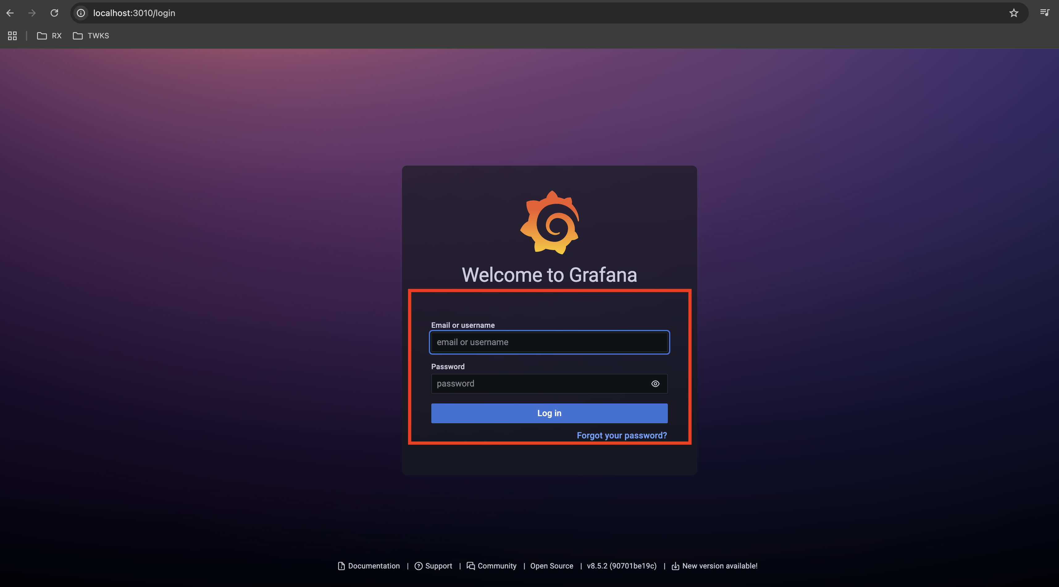Open the media control icon in toolbar
The height and width of the screenshot is (587, 1059).
[1044, 13]
